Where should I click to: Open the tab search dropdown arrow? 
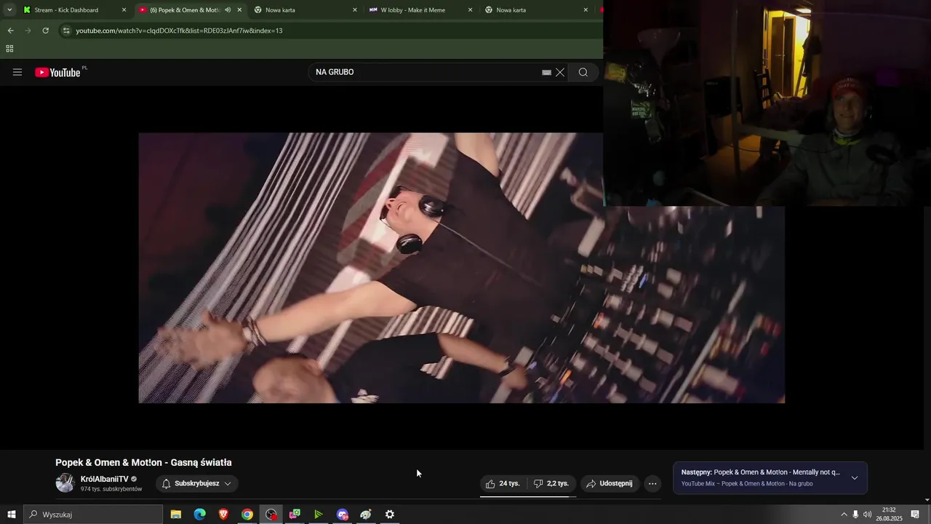pos(9,10)
